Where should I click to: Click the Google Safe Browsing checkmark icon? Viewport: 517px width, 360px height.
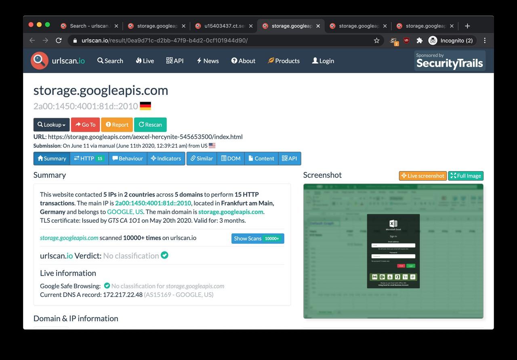pyautogui.click(x=107, y=286)
